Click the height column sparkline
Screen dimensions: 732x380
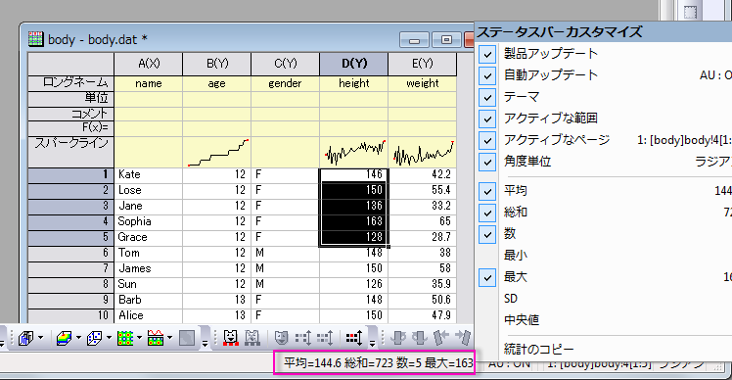click(354, 153)
